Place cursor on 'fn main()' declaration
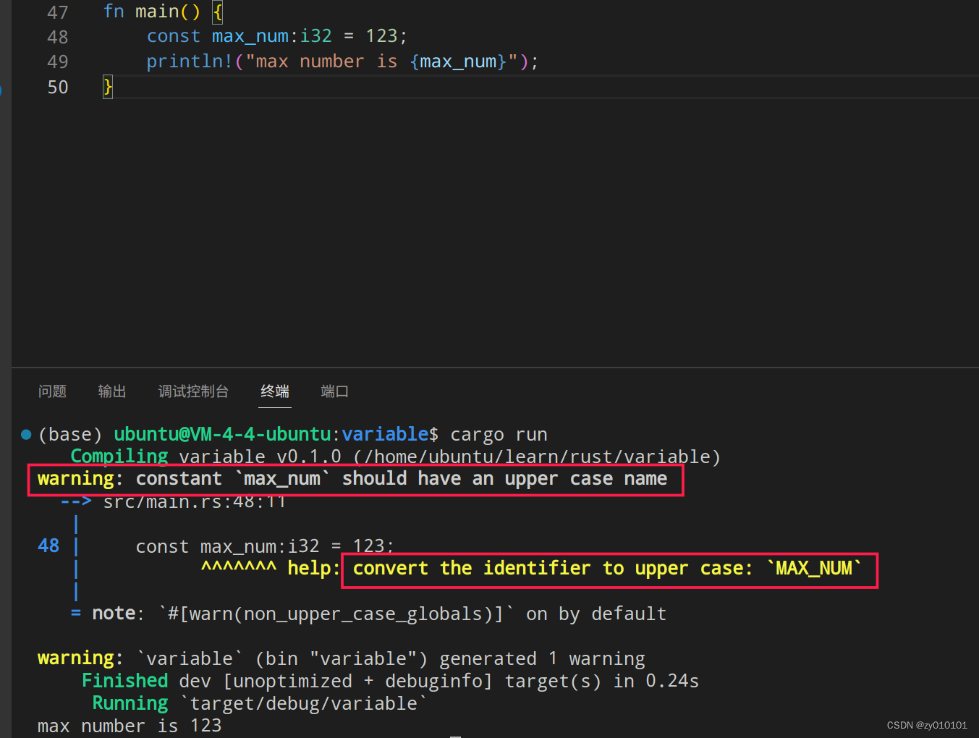This screenshot has width=979, height=738. pos(152,12)
